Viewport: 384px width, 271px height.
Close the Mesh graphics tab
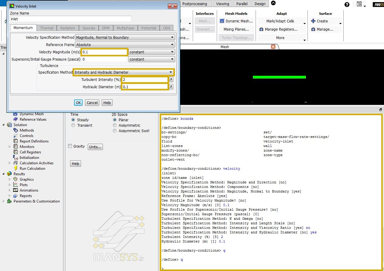click(273, 47)
